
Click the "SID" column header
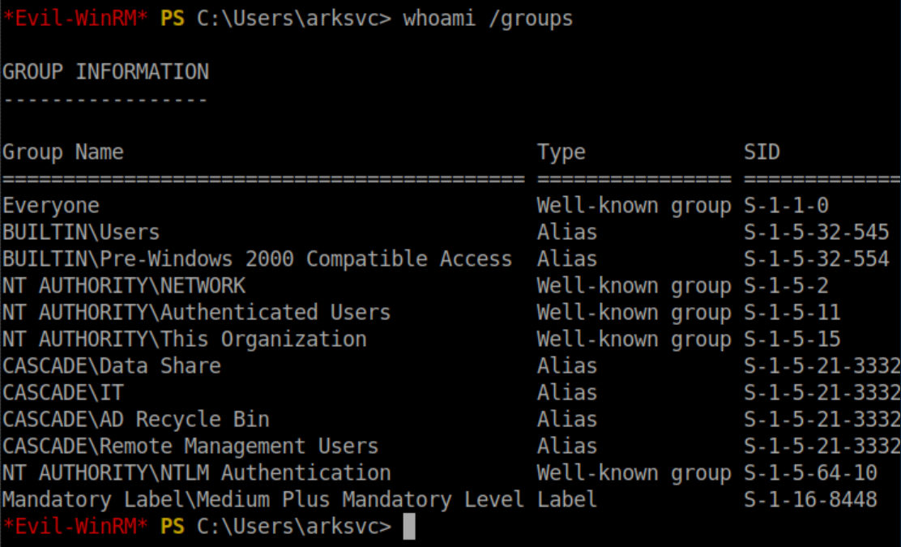(x=762, y=152)
